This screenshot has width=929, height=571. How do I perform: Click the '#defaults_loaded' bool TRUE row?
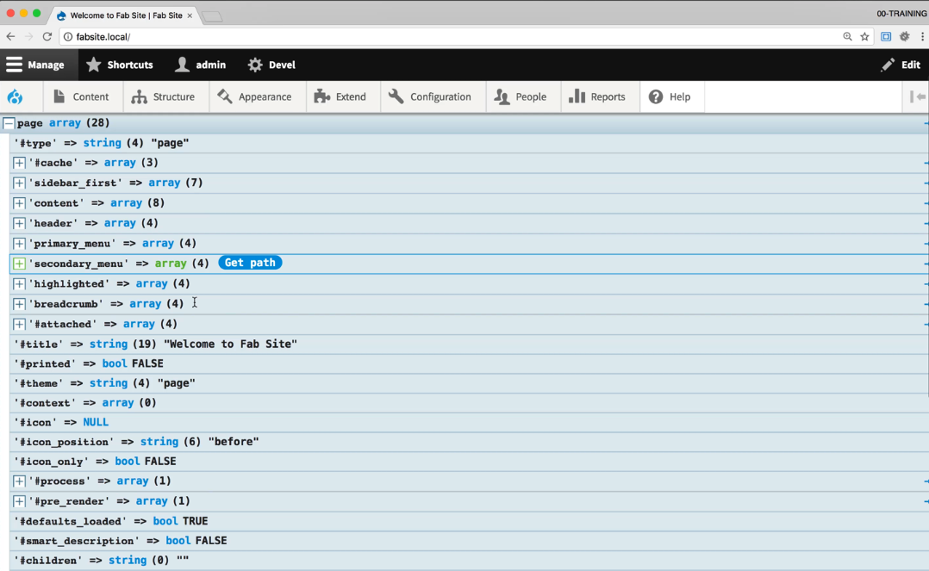point(469,521)
